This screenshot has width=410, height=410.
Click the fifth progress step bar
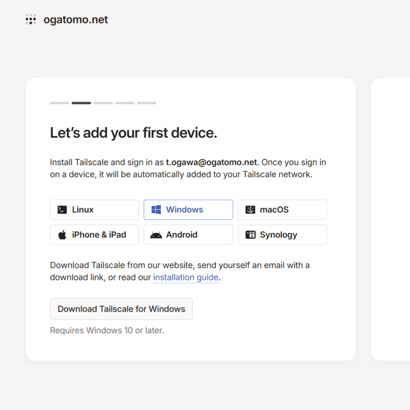point(147,103)
